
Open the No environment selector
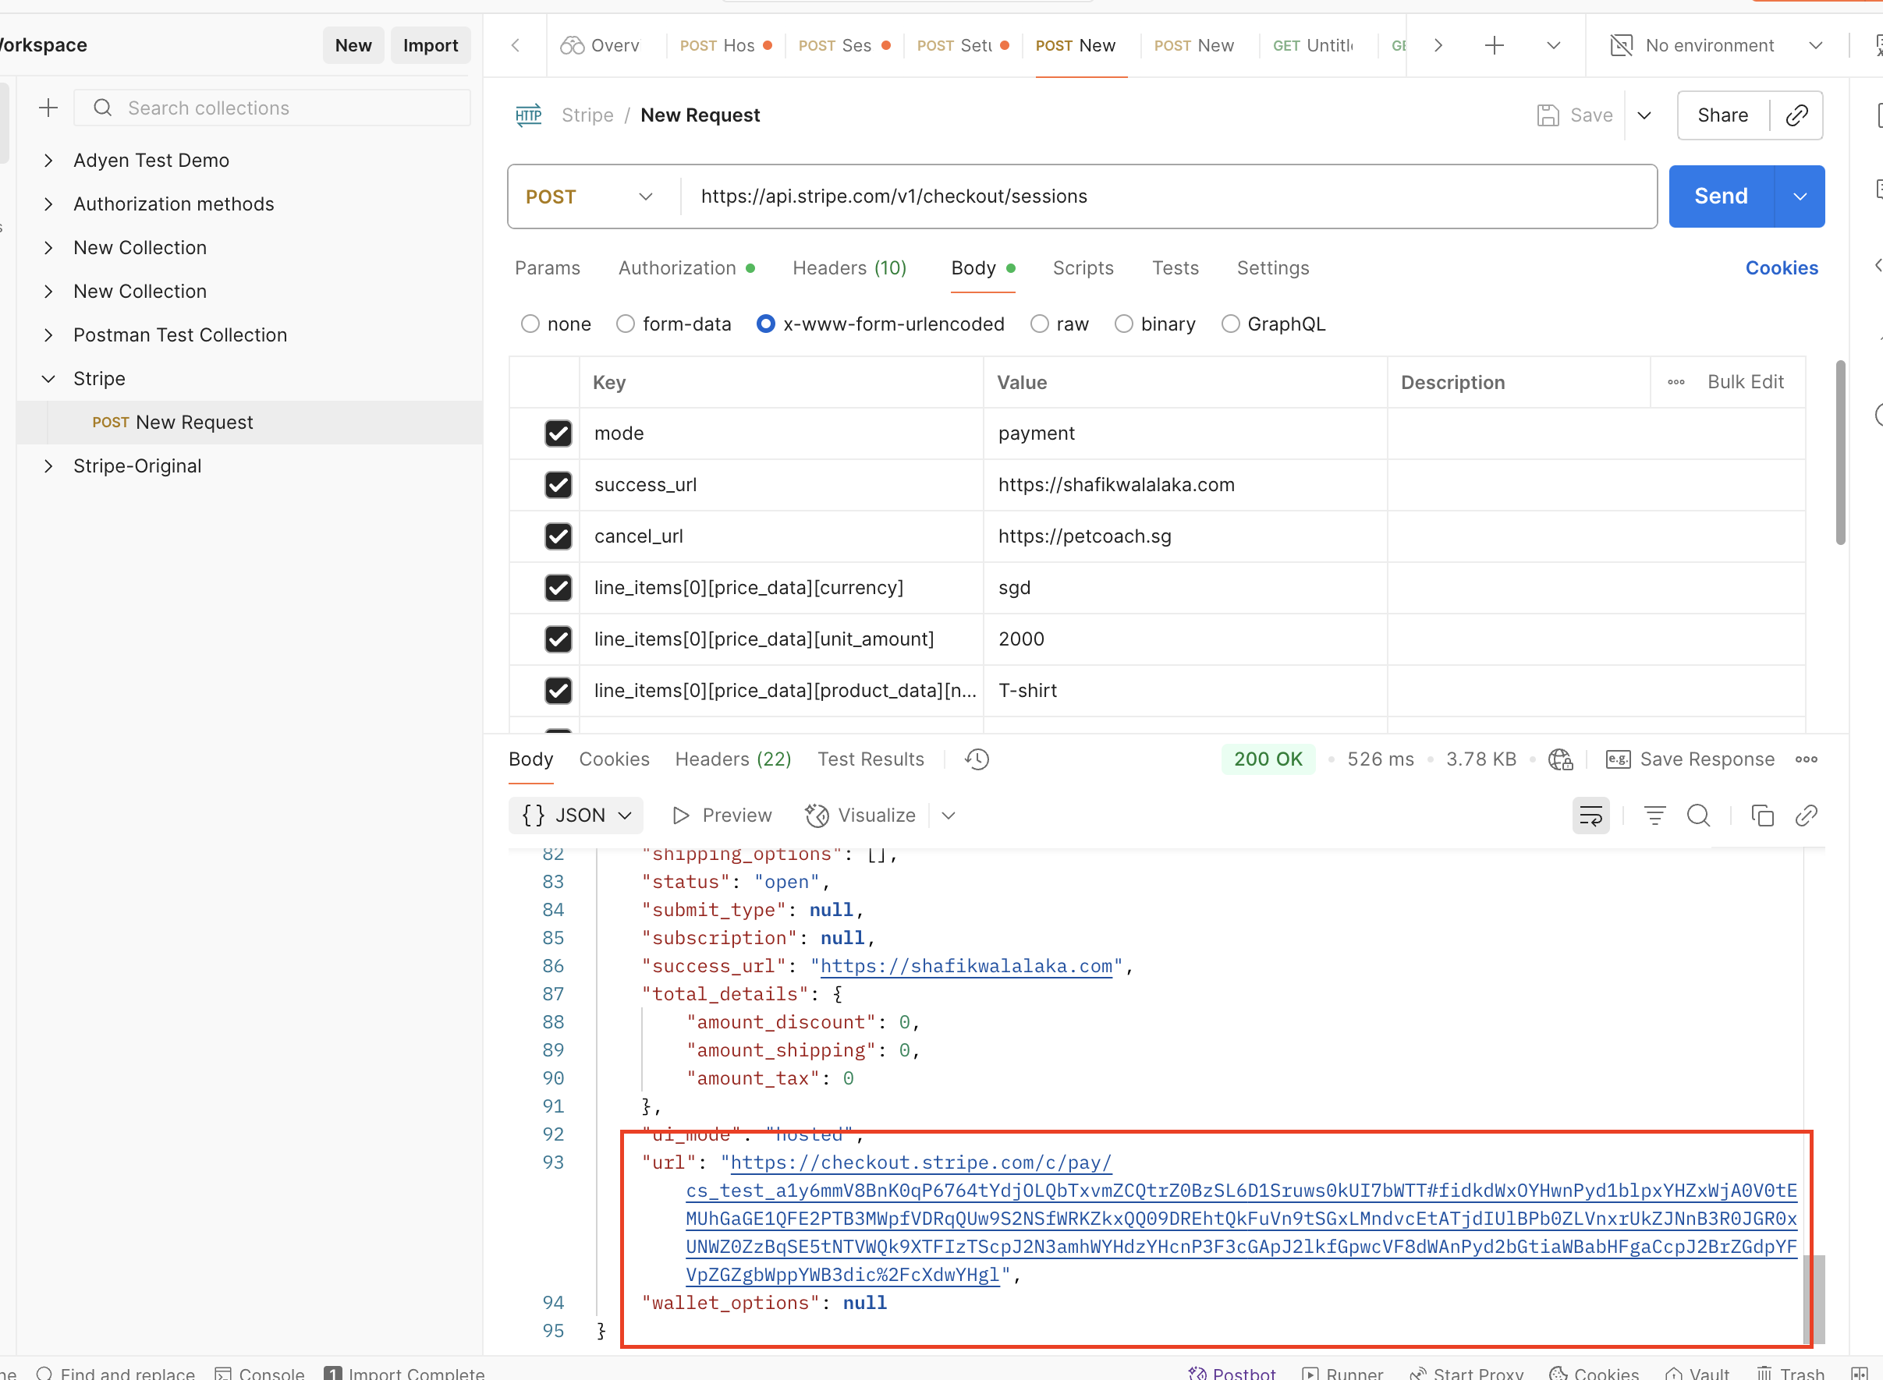pos(1715,45)
